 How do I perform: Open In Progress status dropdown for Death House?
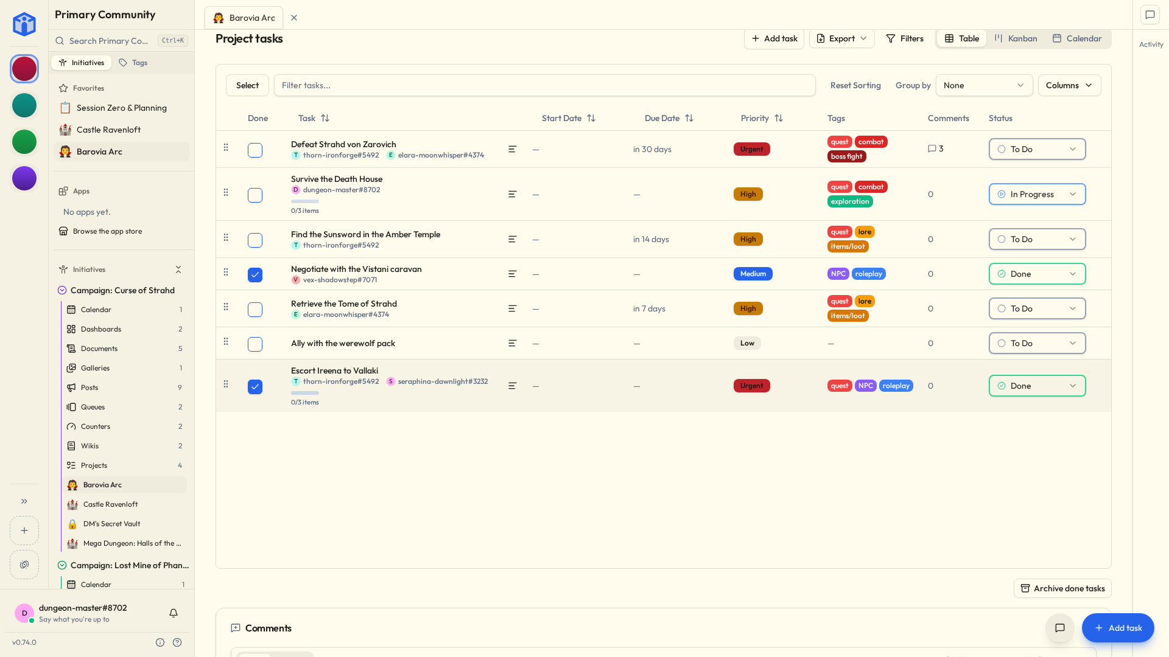click(1037, 194)
